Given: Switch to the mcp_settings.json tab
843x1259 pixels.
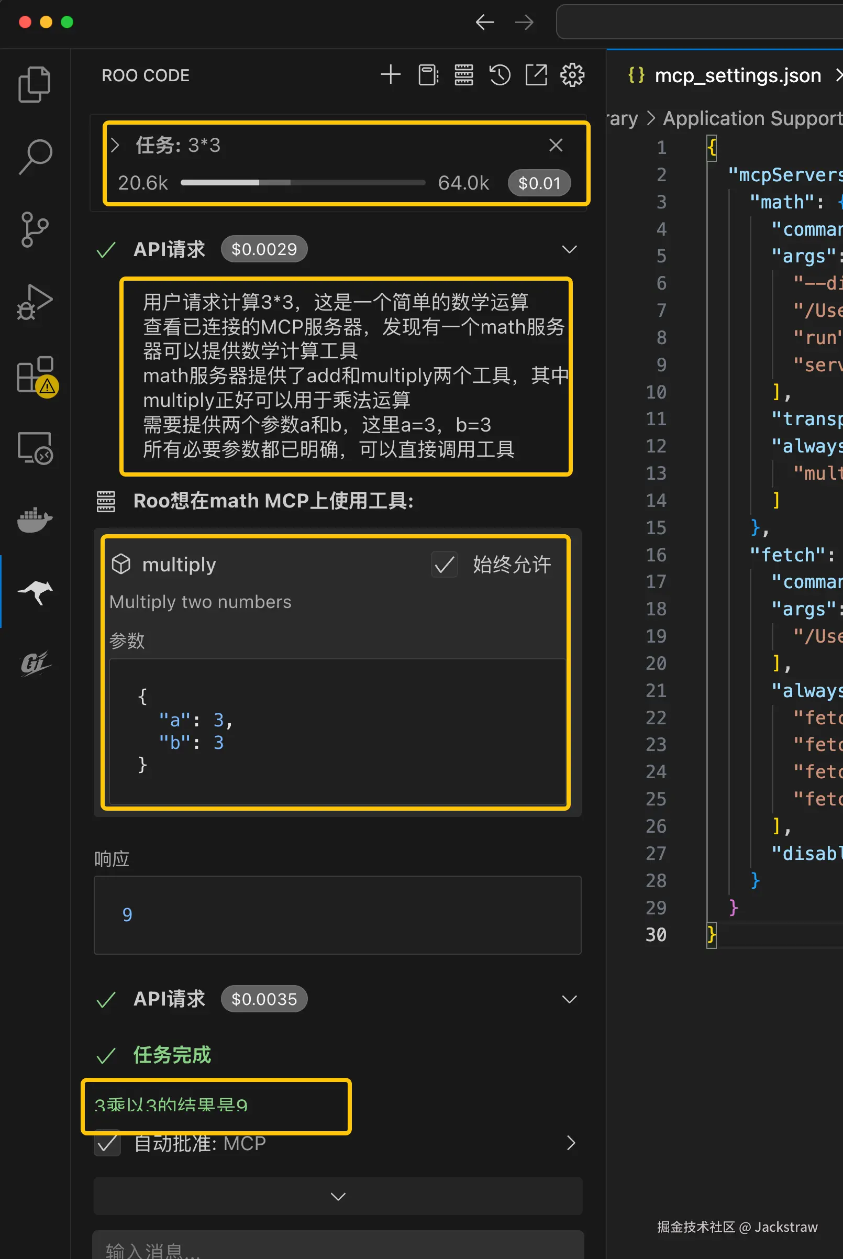Looking at the screenshot, I should pyautogui.click(x=737, y=75).
